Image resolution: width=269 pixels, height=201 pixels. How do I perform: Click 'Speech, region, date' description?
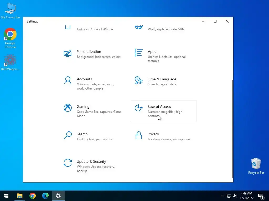[x=162, y=84]
